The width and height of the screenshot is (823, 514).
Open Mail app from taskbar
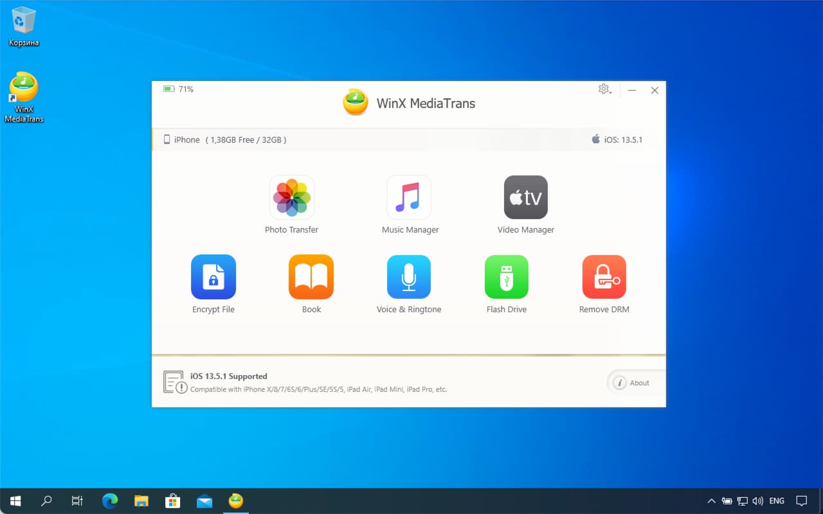(x=204, y=501)
